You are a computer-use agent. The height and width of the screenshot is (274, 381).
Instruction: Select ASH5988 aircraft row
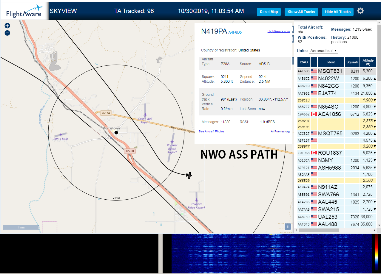click(337, 168)
